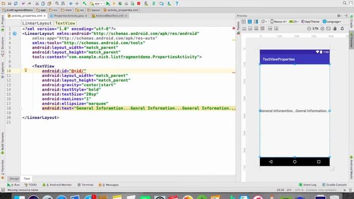The width and height of the screenshot is (354, 199).
Task: Navigate Back with blue arrow icon
Action: click(71, 3)
